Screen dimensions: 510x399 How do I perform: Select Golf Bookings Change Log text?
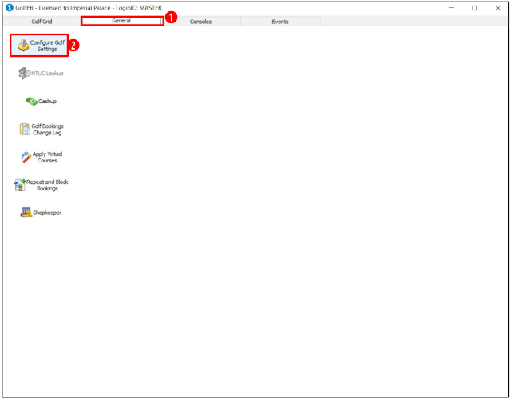(x=47, y=130)
